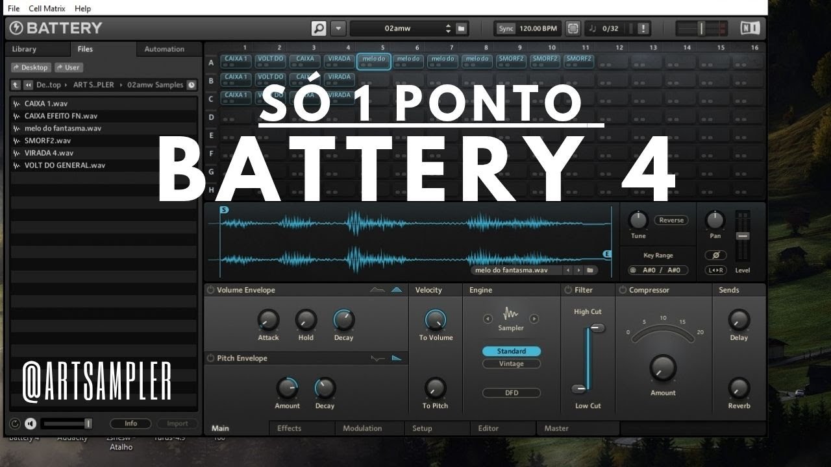Load next sample with right arrow
831x467 pixels.
pos(578,270)
